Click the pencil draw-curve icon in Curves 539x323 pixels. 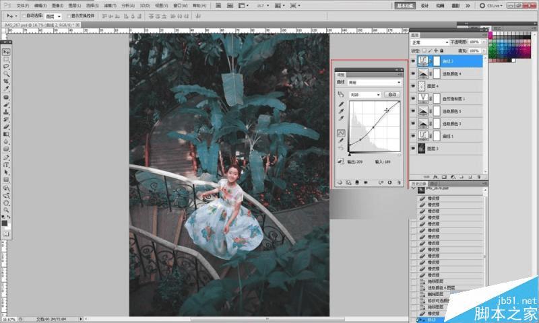[341, 140]
